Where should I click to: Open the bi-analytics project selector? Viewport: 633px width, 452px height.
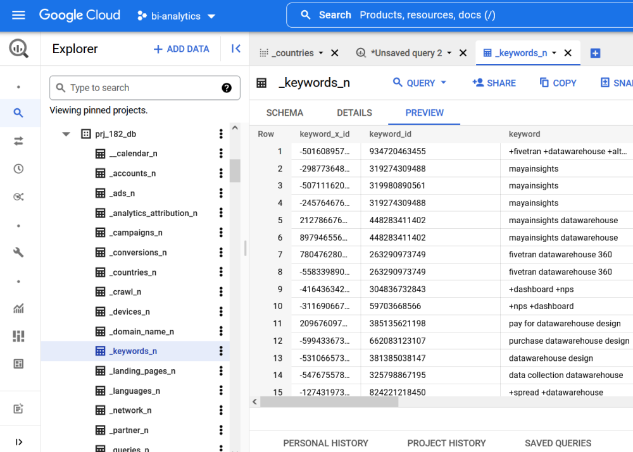pyautogui.click(x=177, y=16)
